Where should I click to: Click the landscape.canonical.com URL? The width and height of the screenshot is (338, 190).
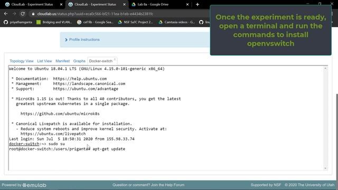[89, 83]
